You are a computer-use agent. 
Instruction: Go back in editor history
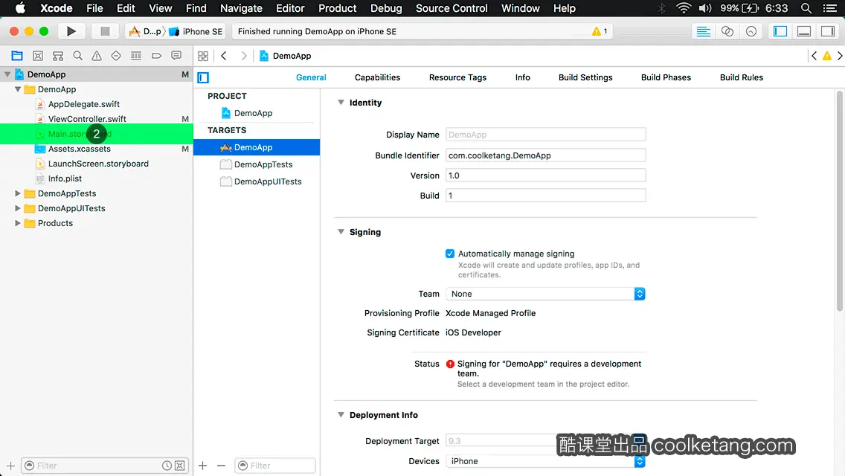coord(224,56)
